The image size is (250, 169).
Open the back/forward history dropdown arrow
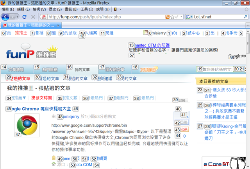click(17, 17)
